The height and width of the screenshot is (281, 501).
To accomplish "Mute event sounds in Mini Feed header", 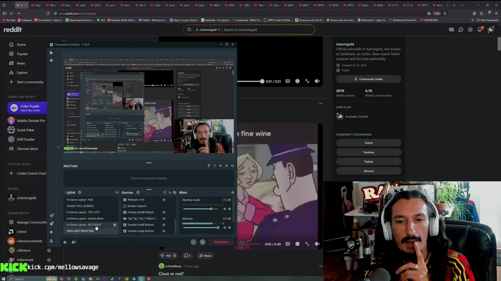I will (x=232, y=166).
